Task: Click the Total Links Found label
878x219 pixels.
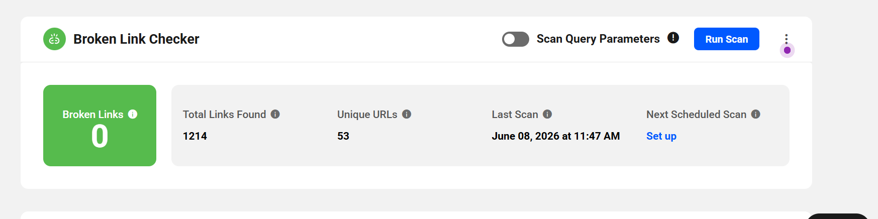Action: 224,115
